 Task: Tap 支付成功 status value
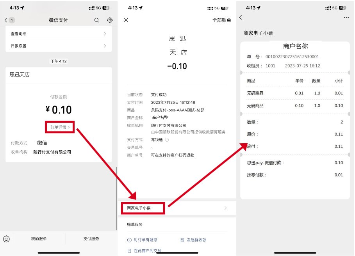159,94
